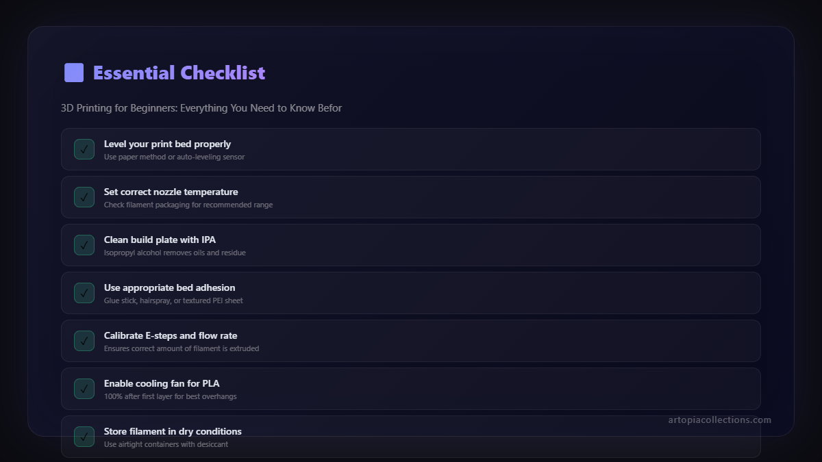Toggle the Level your print bed checkbox
822x462 pixels.
(84, 149)
